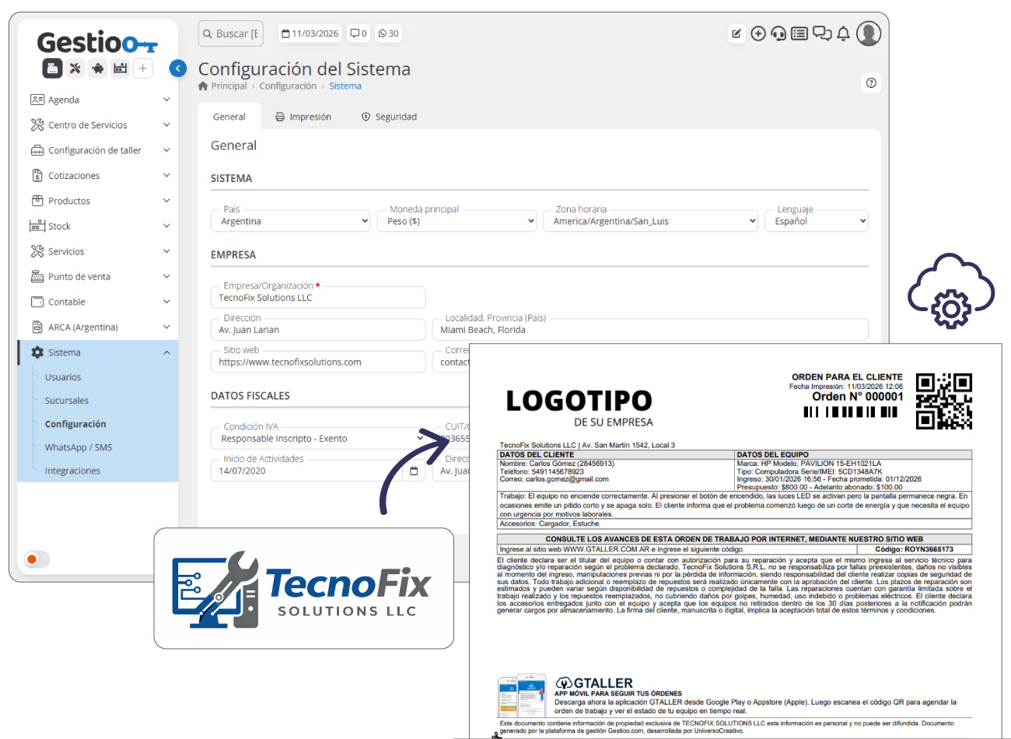Click the home icon in breadcrumb
Image resolution: width=1011 pixels, height=739 pixels.
[x=203, y=86]
